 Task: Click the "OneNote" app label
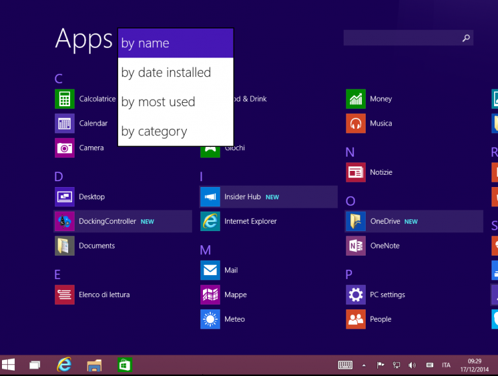[385, 246]
